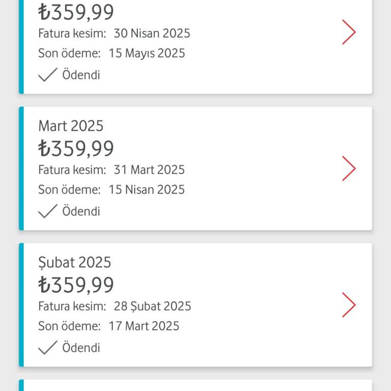
Task: Open the partially visible card below Şubat
Action: pyautogui.click(x=195, y=385)
